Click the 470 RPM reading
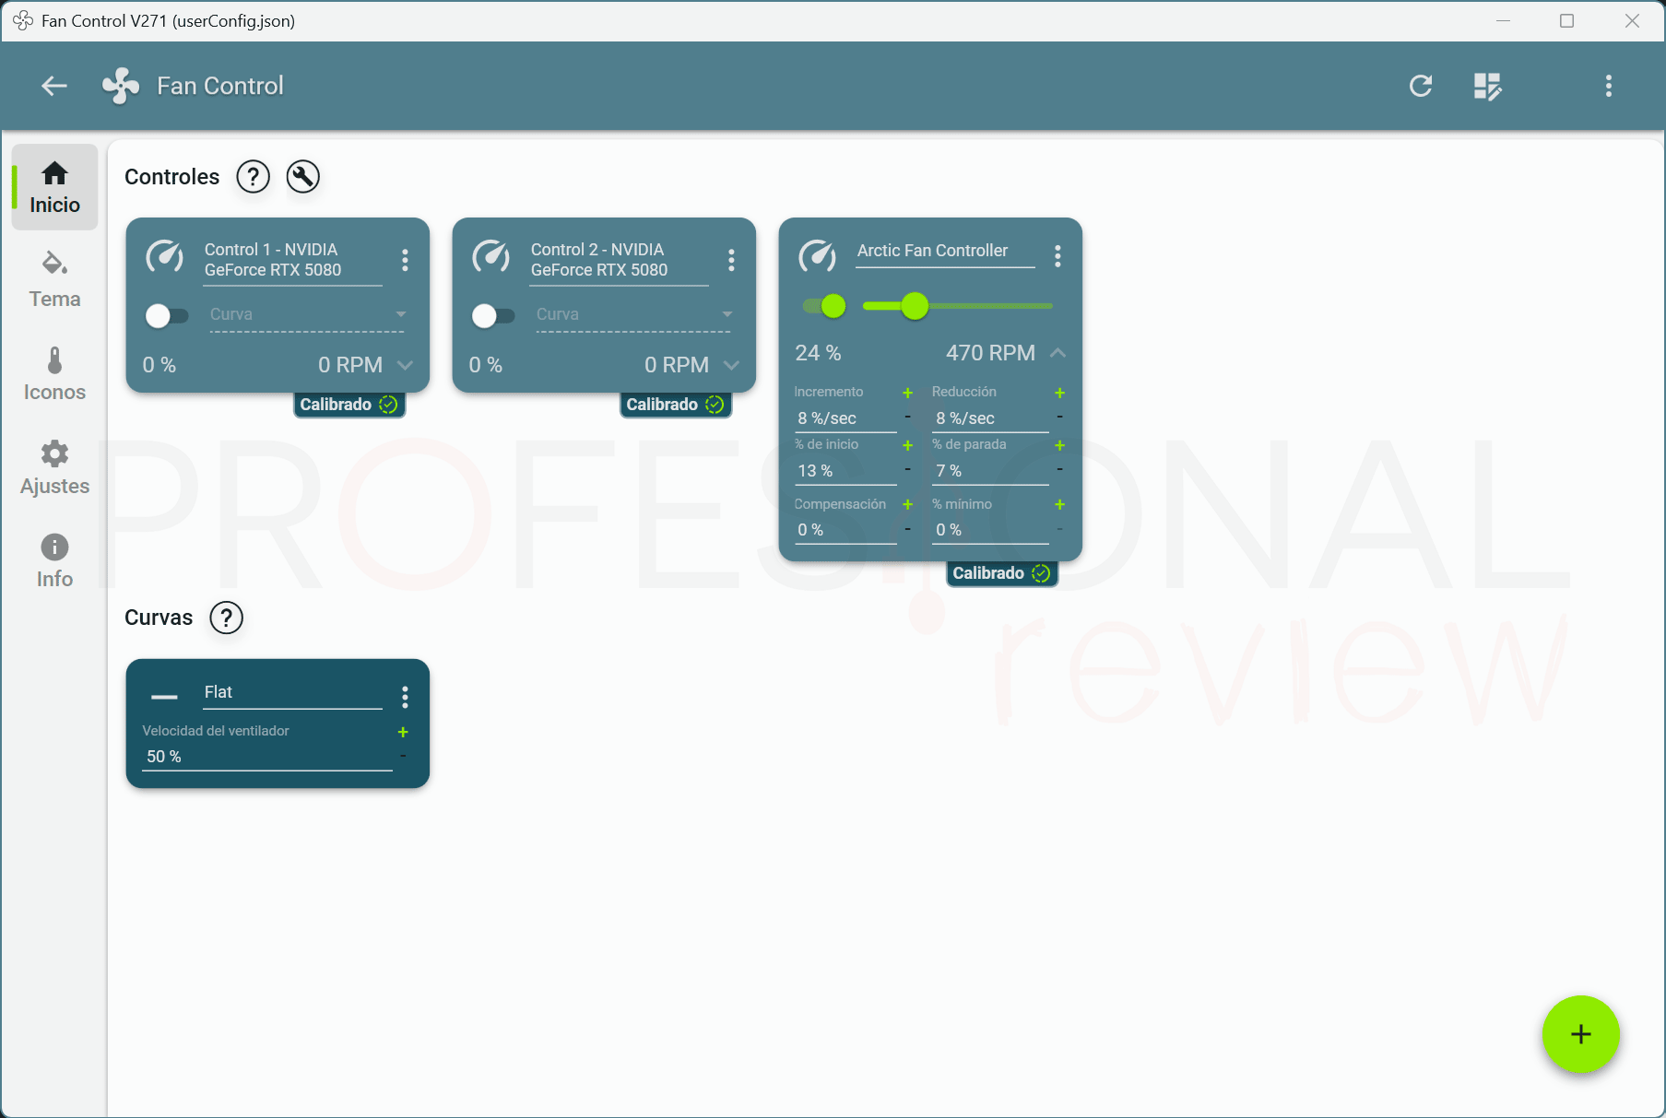The width and height of the screenshot is (1666, 1118). click(990, 353)
